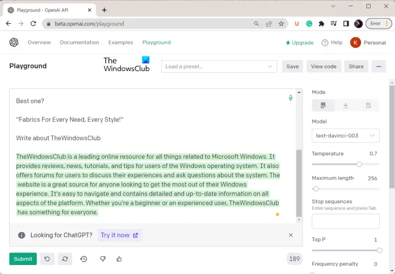
Task: Click the Temperature value 0.7
Action: (x=374, y=153)
